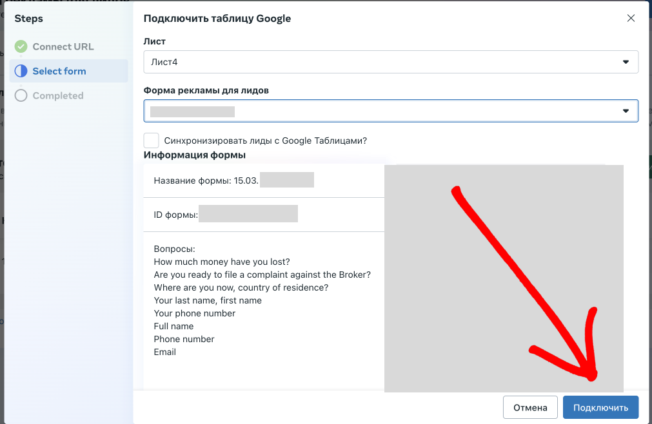Click the Steps heading in sidebar
Image resolution: width=652 pixels, height=424 pixels.
(28, 19)
